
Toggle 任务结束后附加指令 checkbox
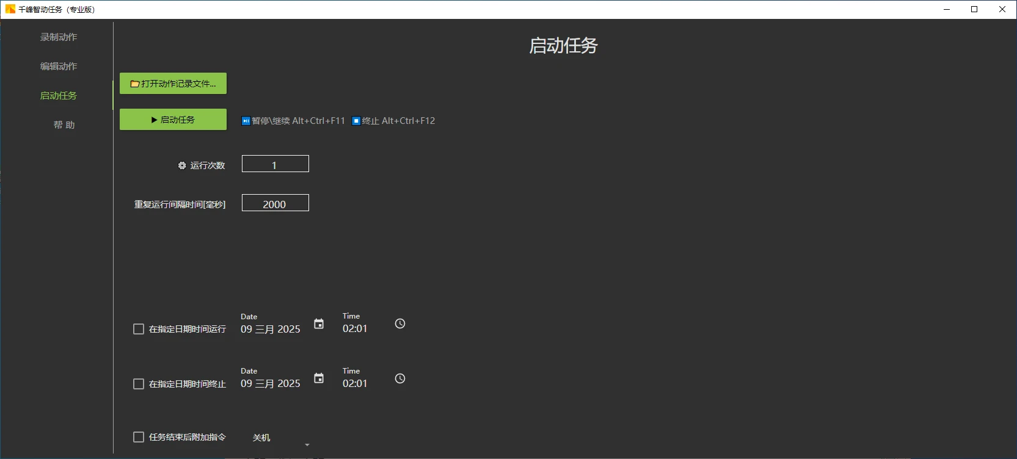click(x=139, y=437)
